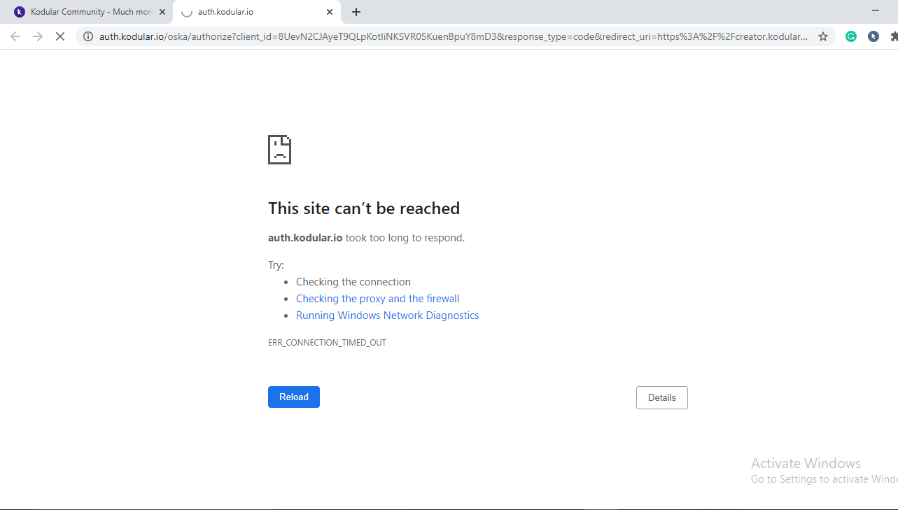Click the sad page error icon
Screen dimensions: 898x510
(x=279, y=150)
